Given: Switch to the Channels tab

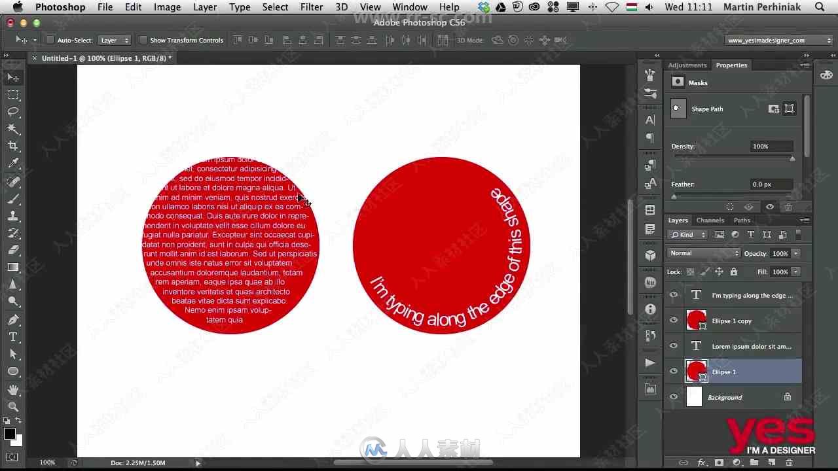Looking at the screenshot, I should 710,220.
